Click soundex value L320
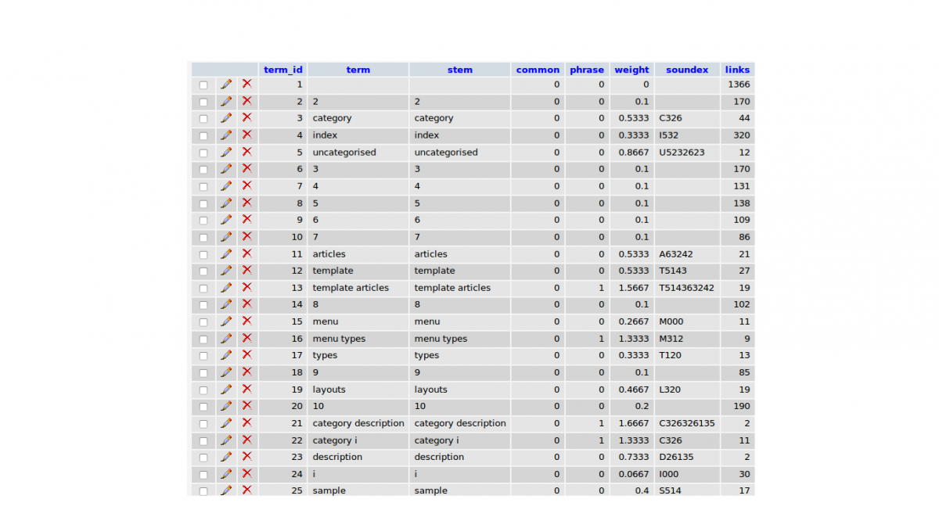939x528 pixels. [x=671, y=390]
